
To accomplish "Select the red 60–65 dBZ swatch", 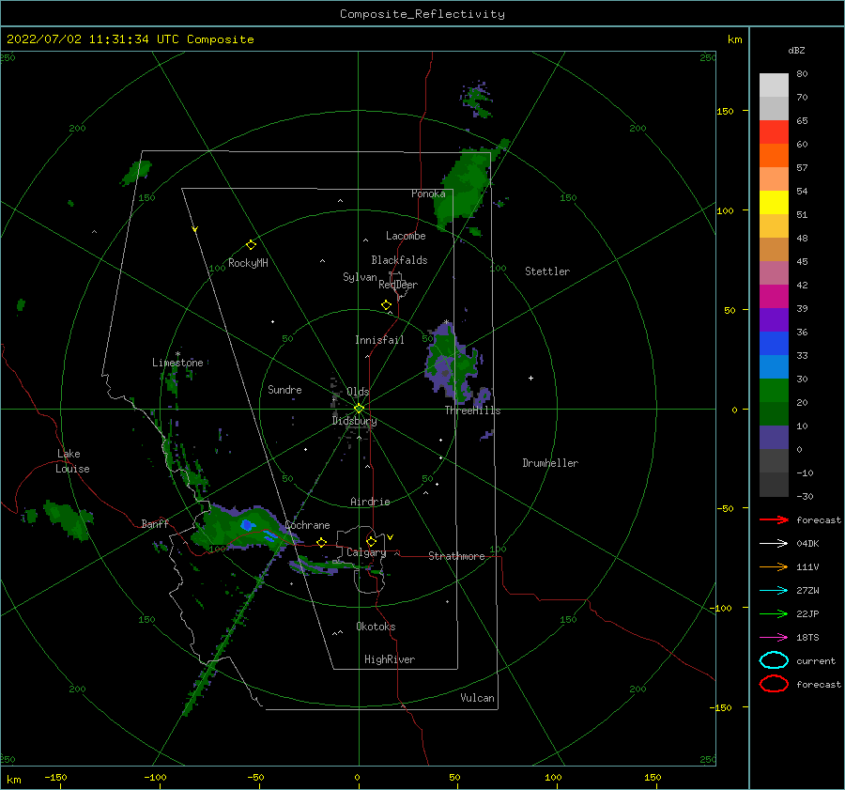I will click(x=774, y=132).
